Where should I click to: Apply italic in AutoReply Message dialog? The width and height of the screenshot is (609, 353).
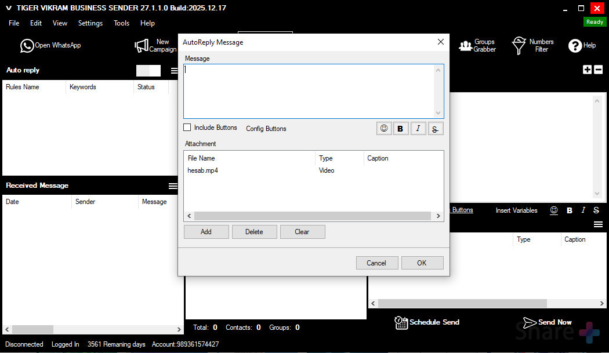tap(418, 129)
